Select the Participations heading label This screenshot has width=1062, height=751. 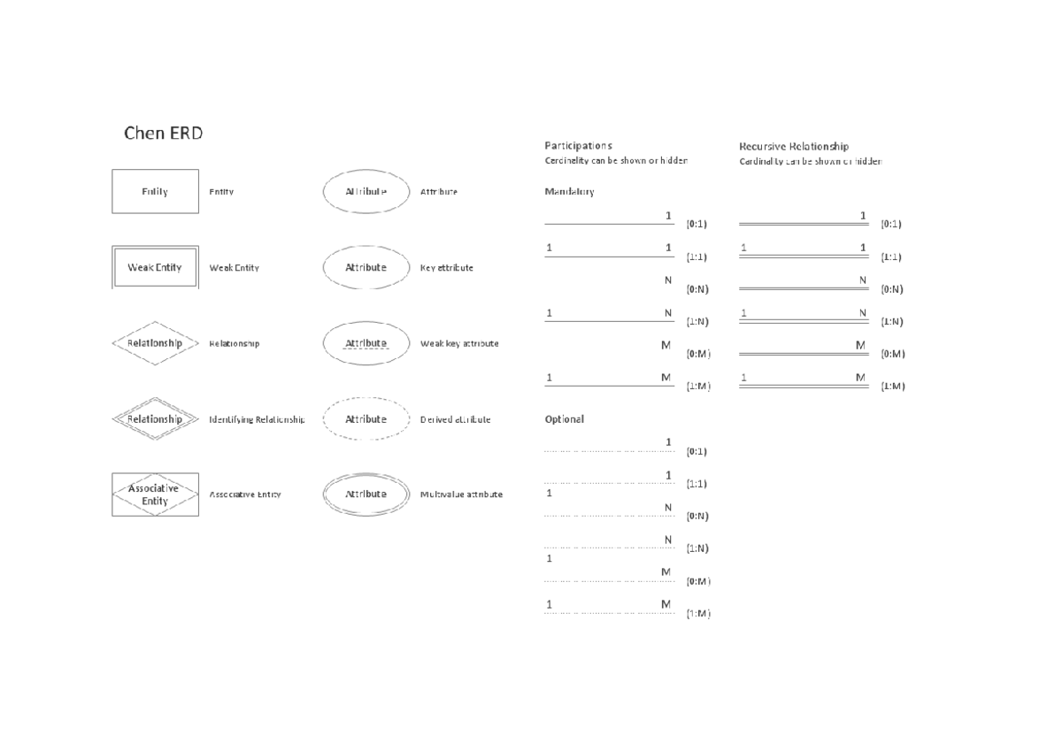pyautogui.click(x=578, y=145)
